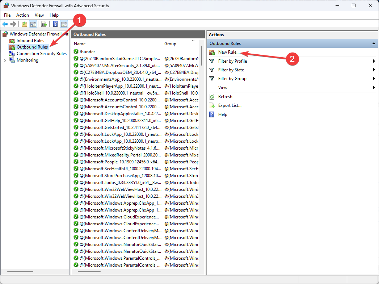Click the Filter by Profile funnel icon

coord(212,61)
